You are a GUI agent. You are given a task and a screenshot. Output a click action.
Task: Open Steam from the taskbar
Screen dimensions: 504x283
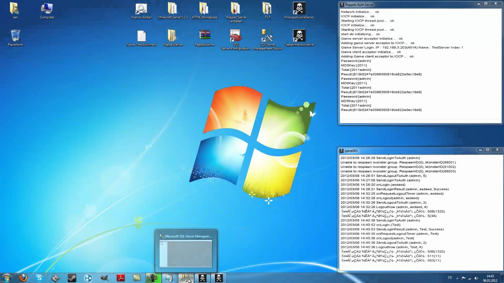tap(72, 278)
